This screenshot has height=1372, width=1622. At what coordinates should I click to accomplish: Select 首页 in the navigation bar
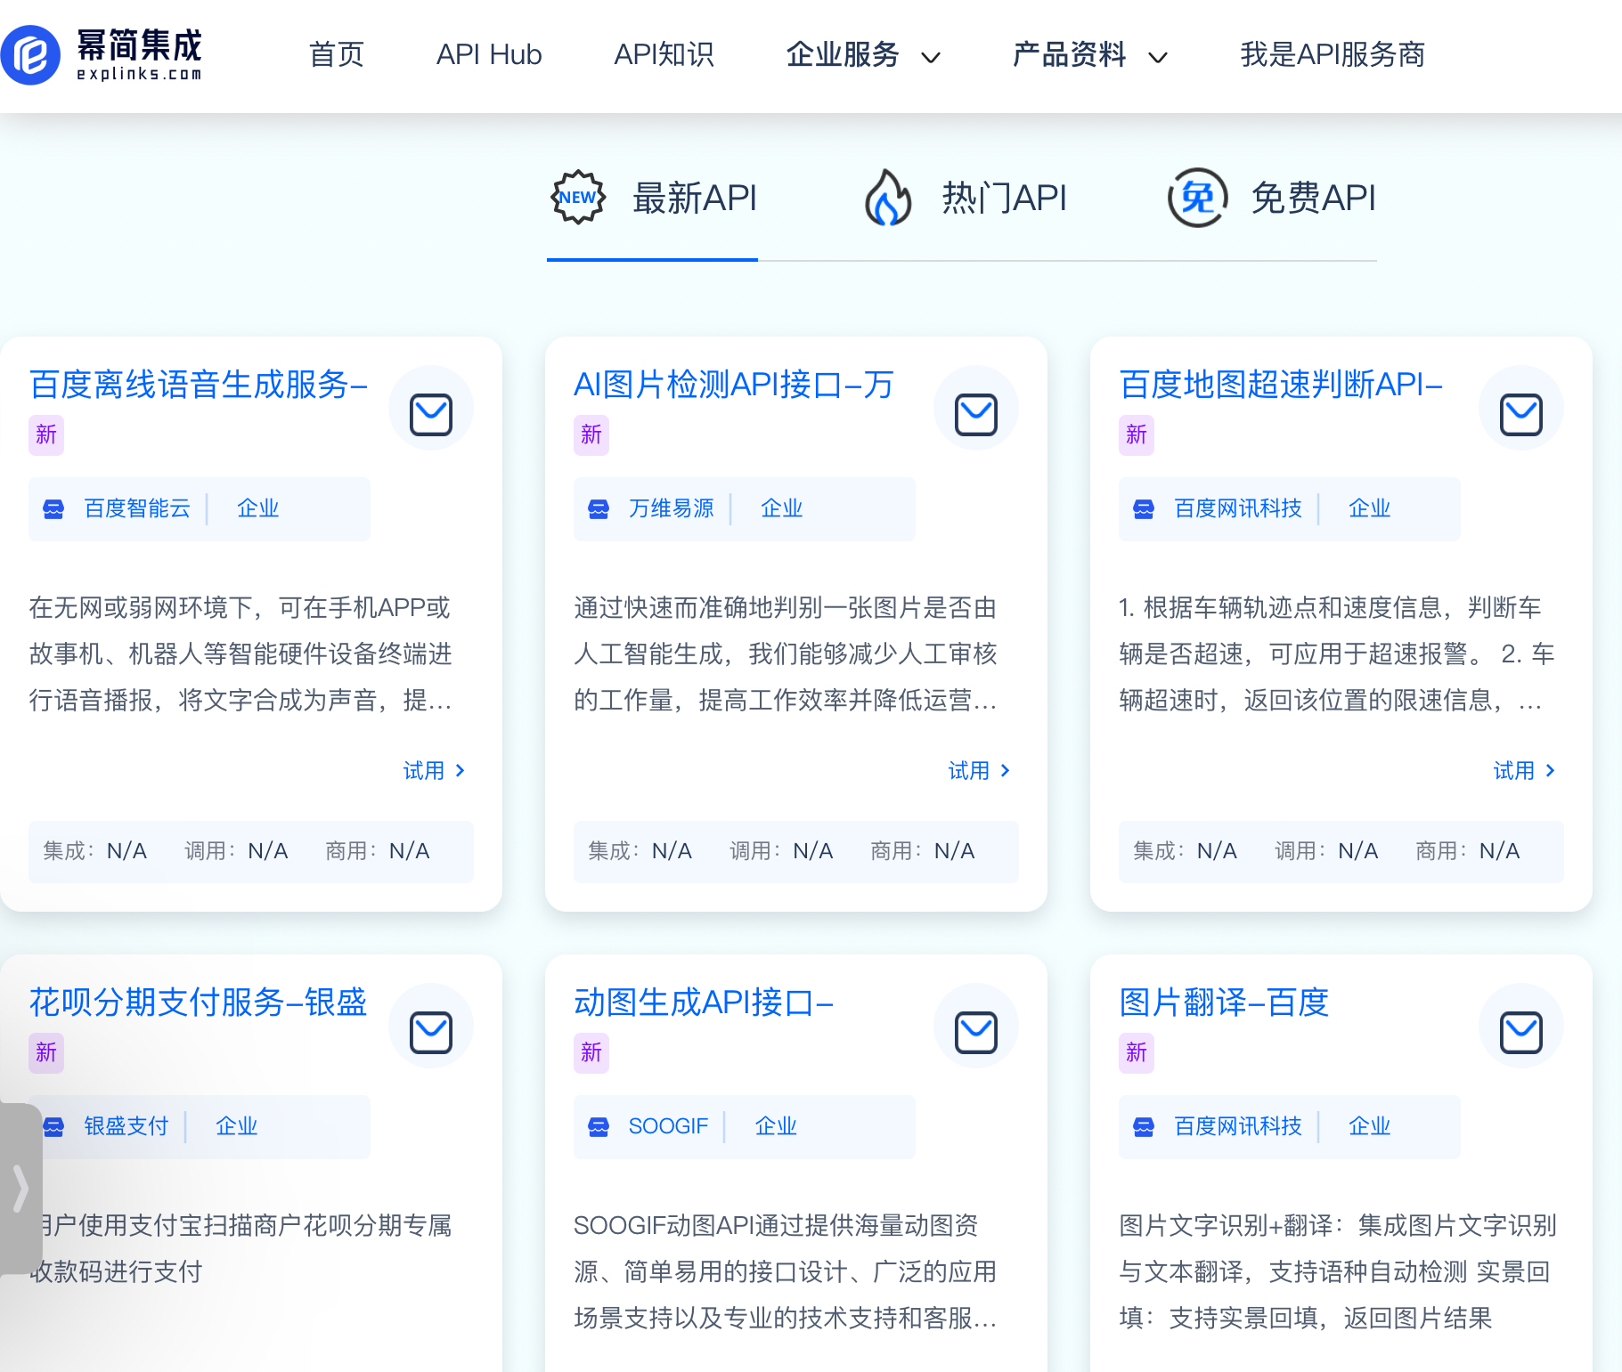pyautogui.click(x=336, y=55)
